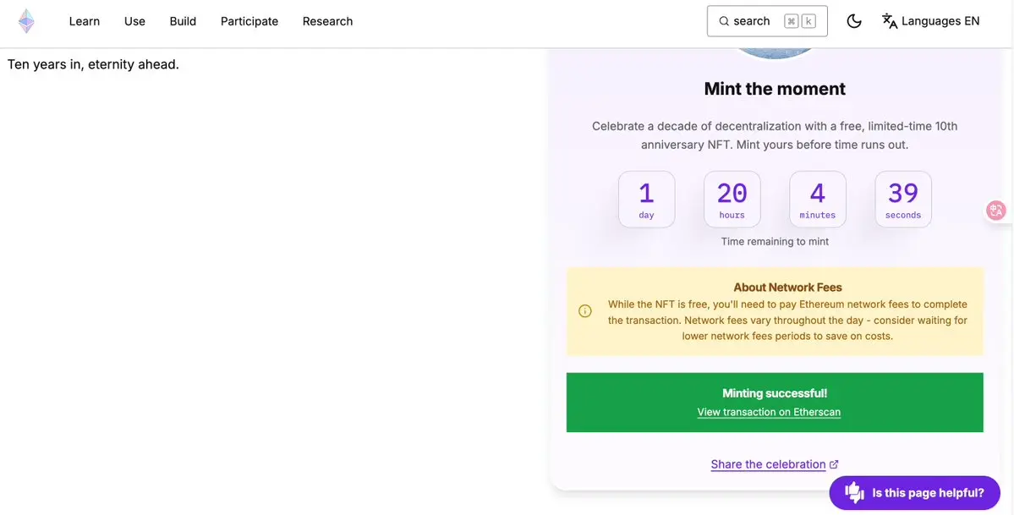Click the Ethereum logo home icon

(x=26, y=21)
